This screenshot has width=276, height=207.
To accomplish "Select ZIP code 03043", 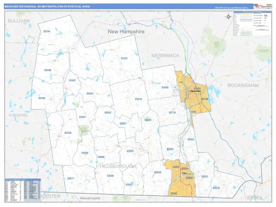I will (x=90, y=94).
